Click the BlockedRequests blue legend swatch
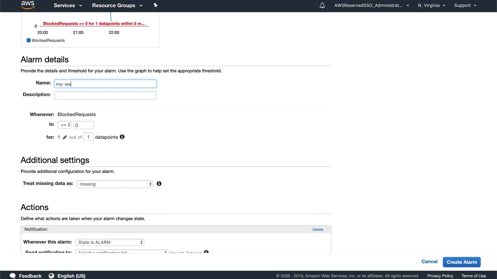 pyautogui.click(x=28, y=40)
